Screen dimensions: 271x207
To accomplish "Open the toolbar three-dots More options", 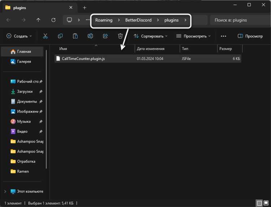I will pos(223,36).
